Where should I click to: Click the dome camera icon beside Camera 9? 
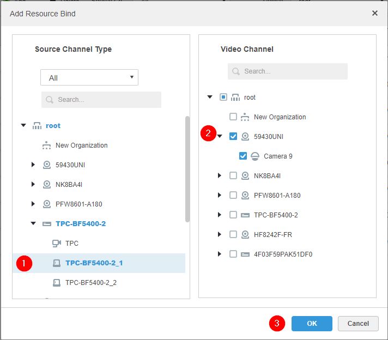[x=254, y=156]
